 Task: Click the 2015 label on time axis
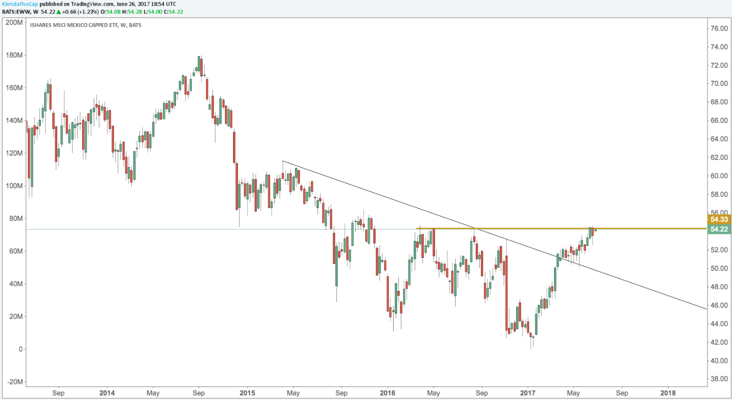(247, 393)
